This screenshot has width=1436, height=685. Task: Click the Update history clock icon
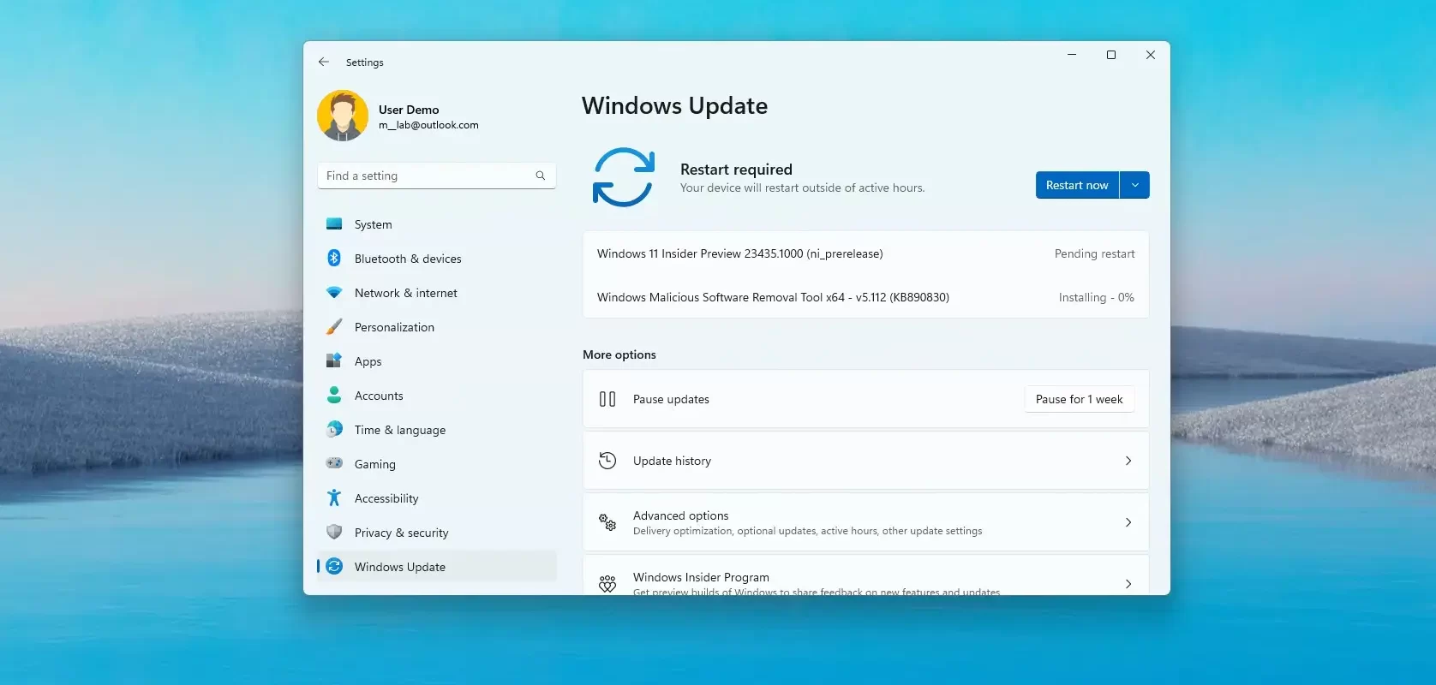point(607,461)
